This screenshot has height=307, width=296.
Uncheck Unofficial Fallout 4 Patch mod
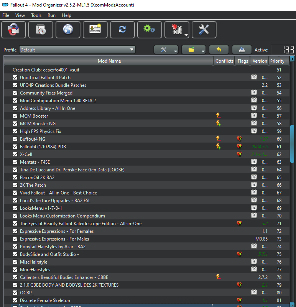[x=15, y=77]
